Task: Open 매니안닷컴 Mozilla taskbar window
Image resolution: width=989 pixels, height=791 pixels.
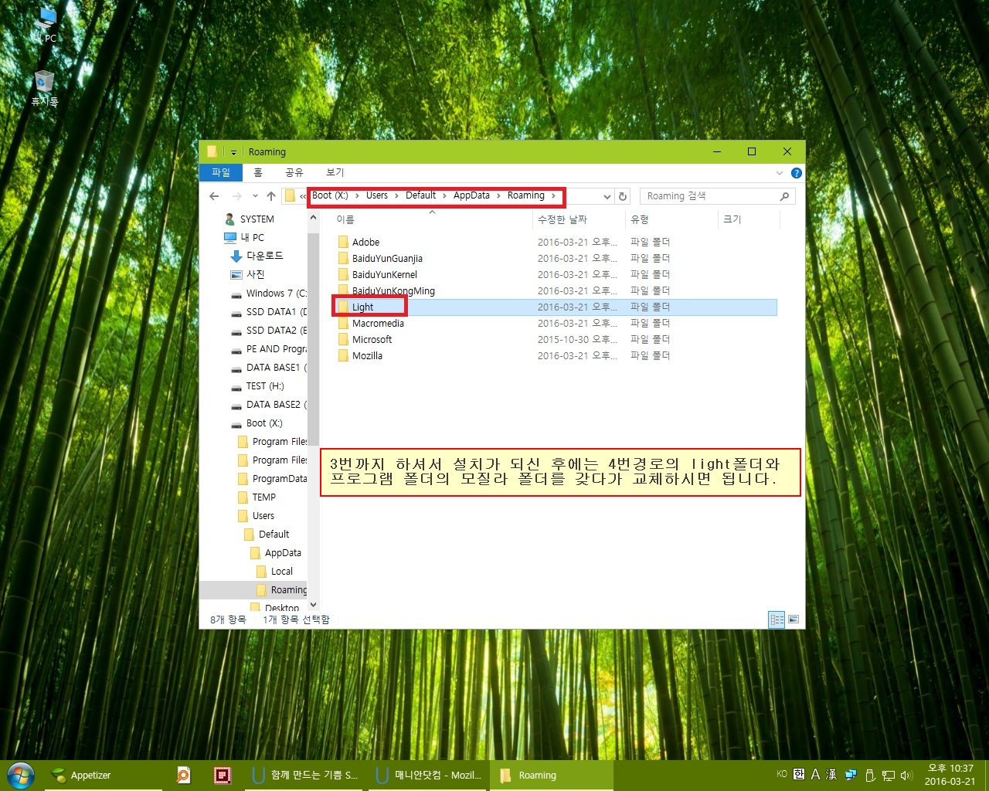Action: [429, 776]
